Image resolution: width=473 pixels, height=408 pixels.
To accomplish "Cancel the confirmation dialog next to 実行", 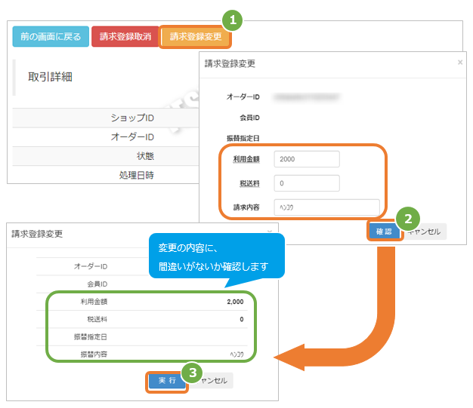I will (214, 381).
